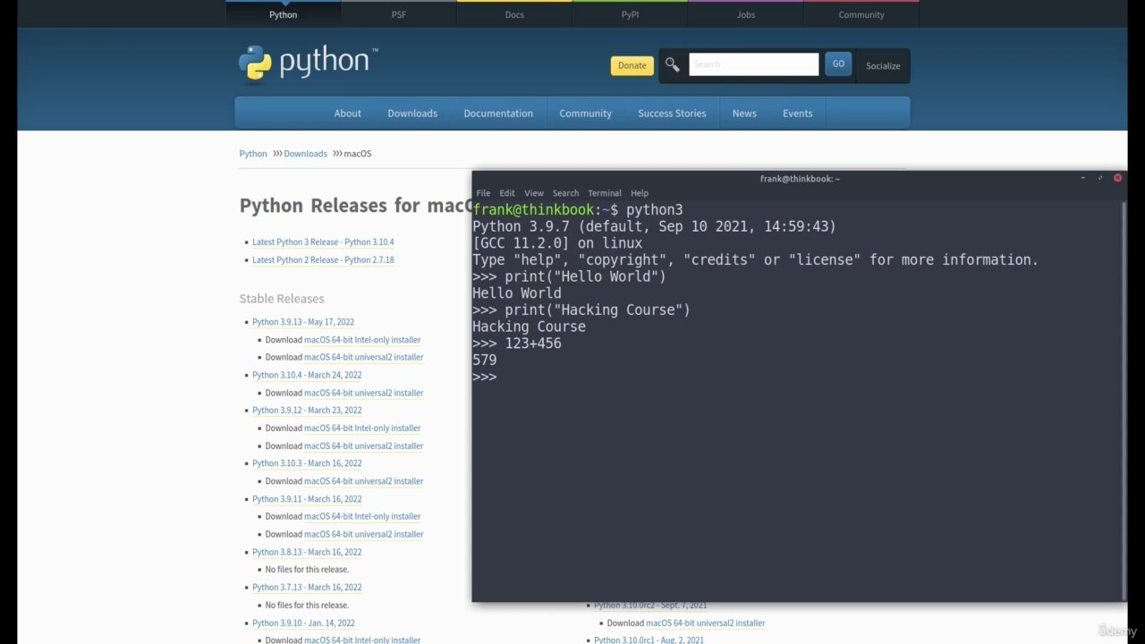This screenshot has height=644, width=1145.
Task: Open the terminal File menu
Action: [x=483, y=193]
